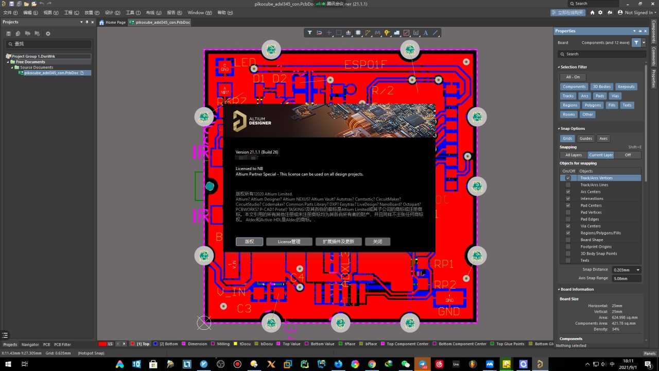Click the redo arrow in title bar
Screen dimensions: 659x371
(x=49, y=4)
